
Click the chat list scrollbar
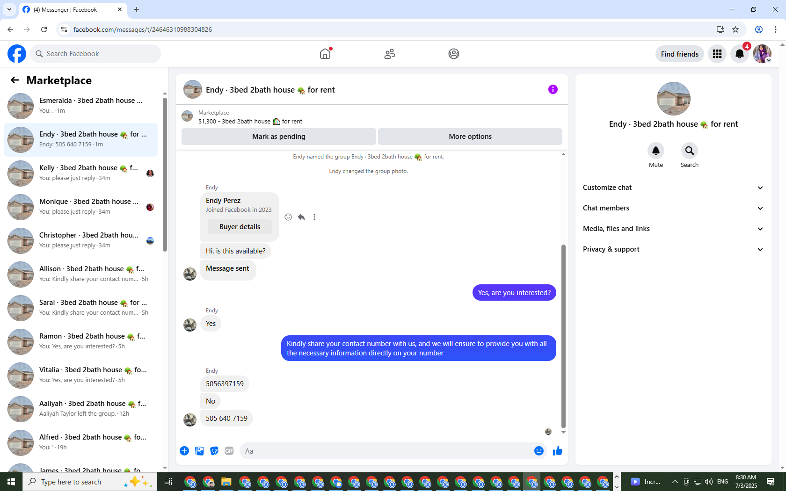(x=165, y=174)
